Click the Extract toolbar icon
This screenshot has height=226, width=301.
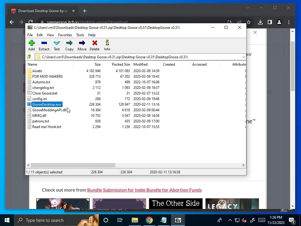(44, 43)
